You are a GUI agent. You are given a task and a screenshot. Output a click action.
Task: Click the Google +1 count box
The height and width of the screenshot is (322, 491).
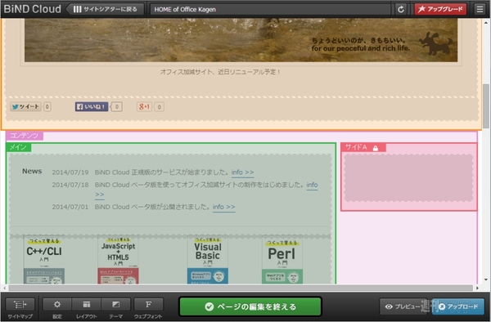(x=159, y=107)
